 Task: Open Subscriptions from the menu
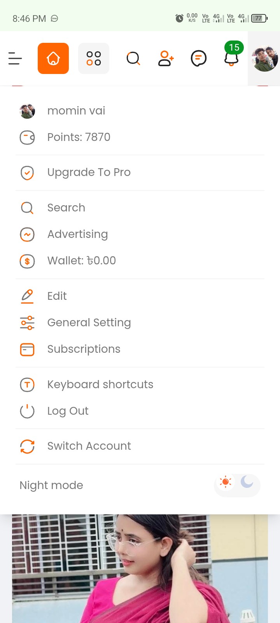click(84, 349)
